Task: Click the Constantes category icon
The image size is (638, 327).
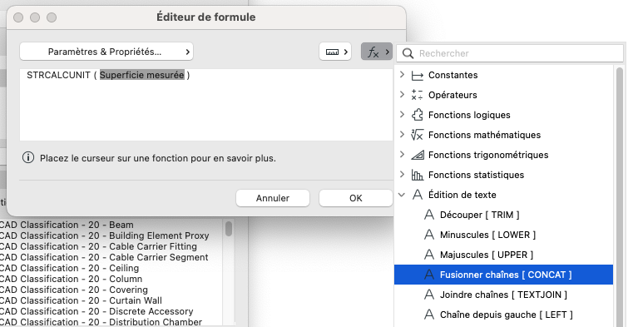Action: [417, 76]
